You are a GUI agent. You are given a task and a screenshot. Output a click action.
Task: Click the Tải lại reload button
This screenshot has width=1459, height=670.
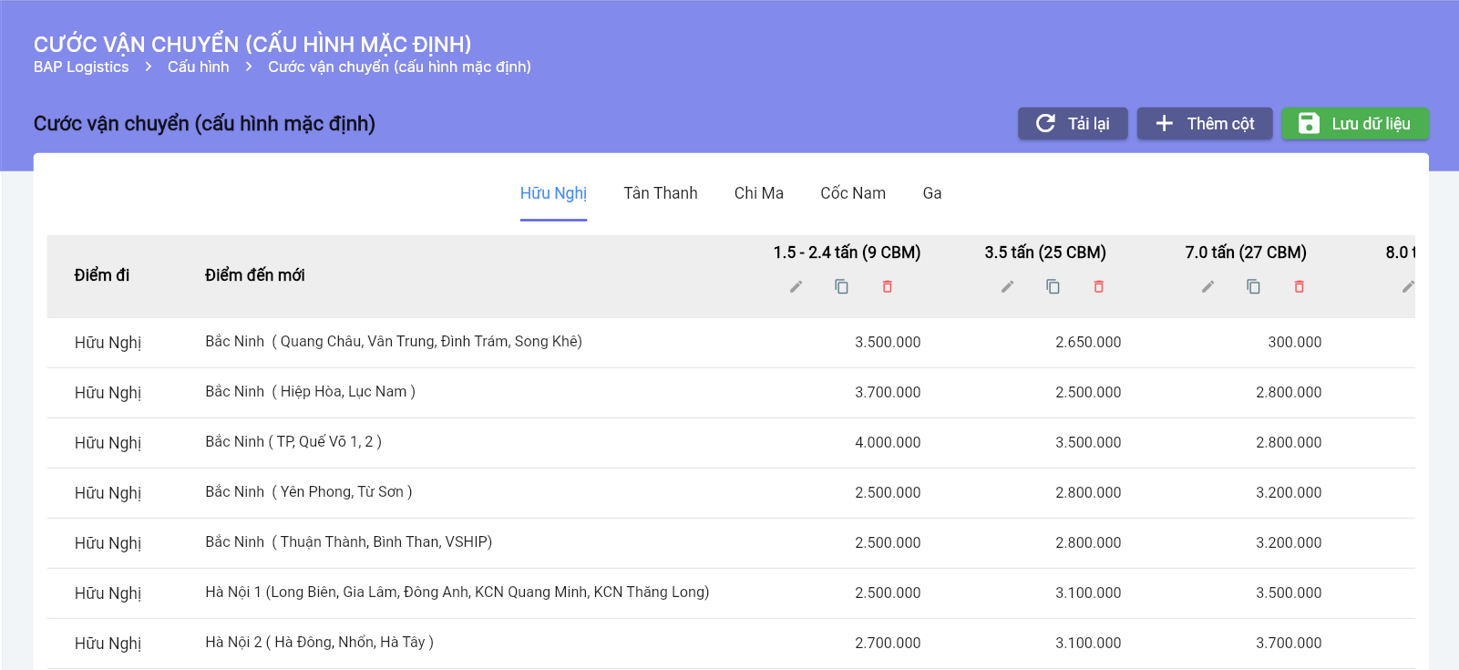(1073, 124)
